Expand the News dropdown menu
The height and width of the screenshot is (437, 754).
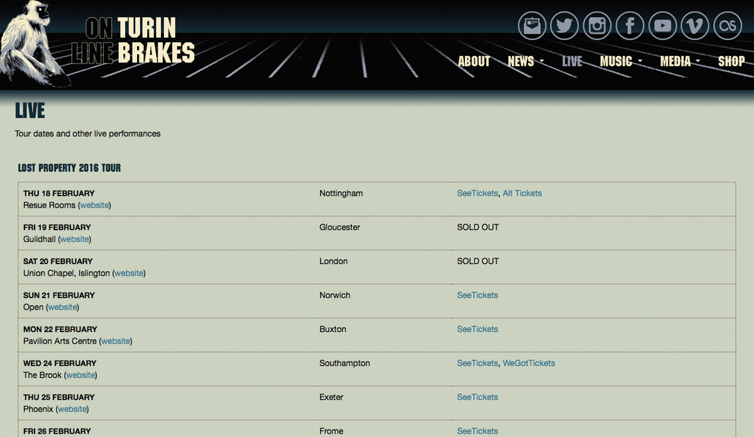525,61
